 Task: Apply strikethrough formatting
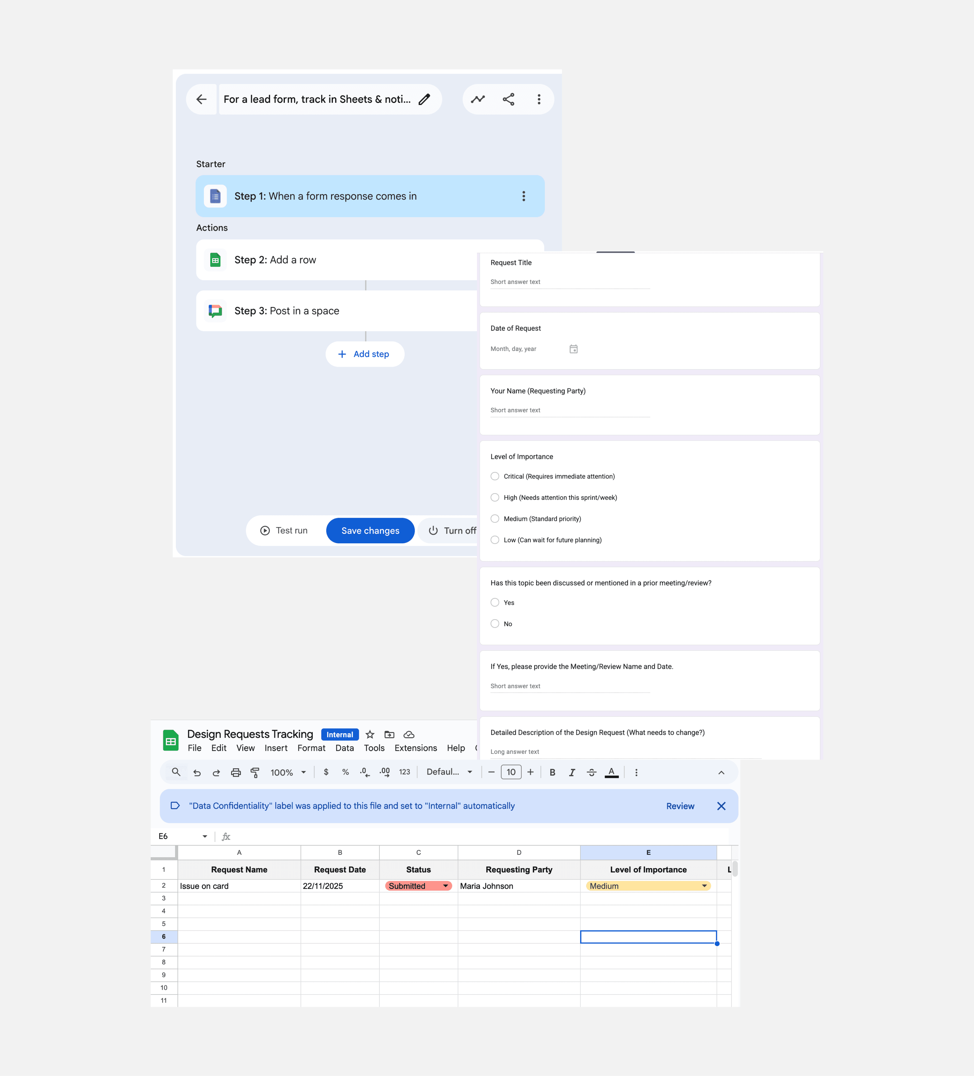pyautogui.click(x=592, y=772)
